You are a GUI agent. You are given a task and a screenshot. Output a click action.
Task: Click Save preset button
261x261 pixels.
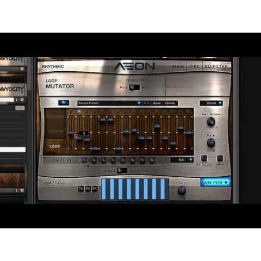[x=157, y=103]
